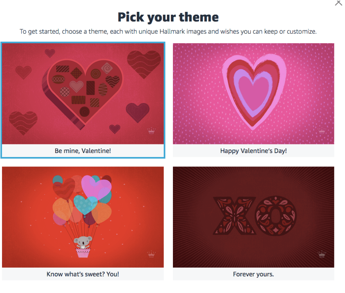Click the 'Pick your theme' heading

168,17
